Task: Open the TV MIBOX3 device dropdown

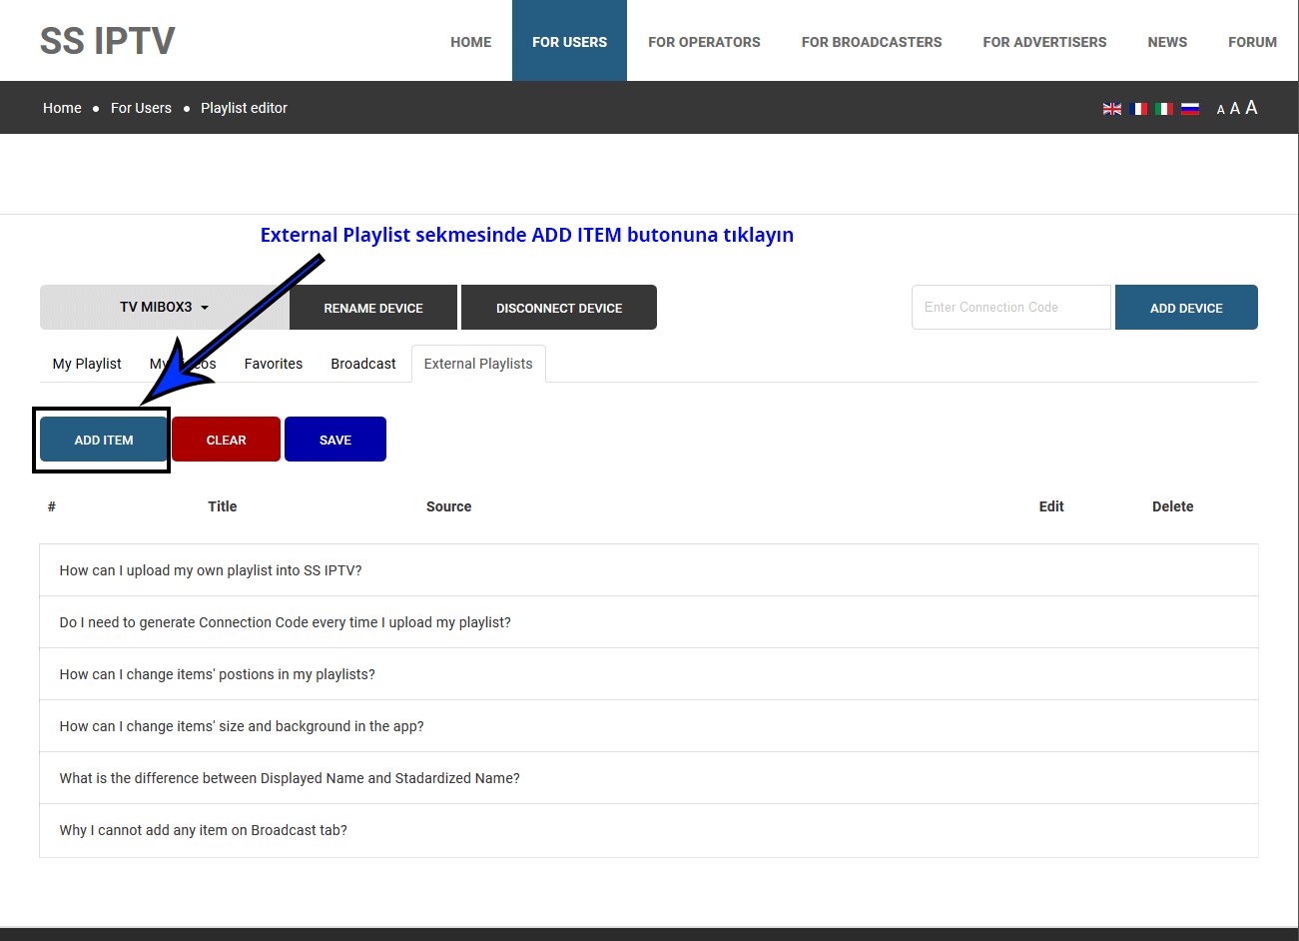Action: (165, 308)
